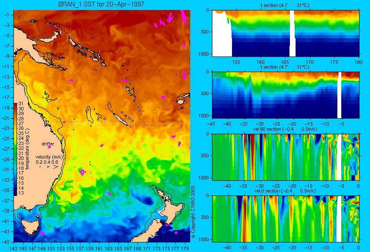Click the magenta drifter marker beside the drifter label

[49, 147]
